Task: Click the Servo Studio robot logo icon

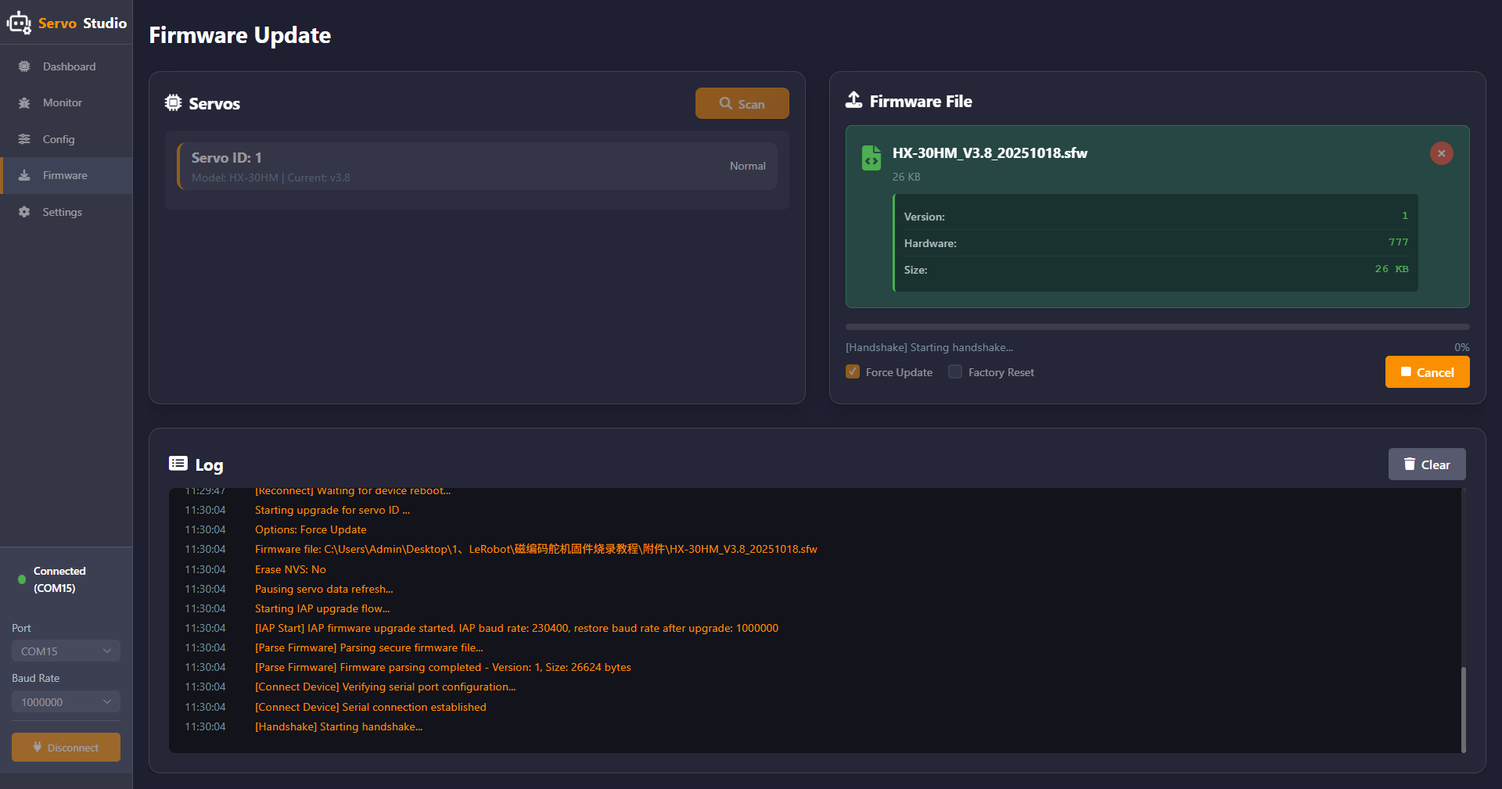Action: (19, 23)
